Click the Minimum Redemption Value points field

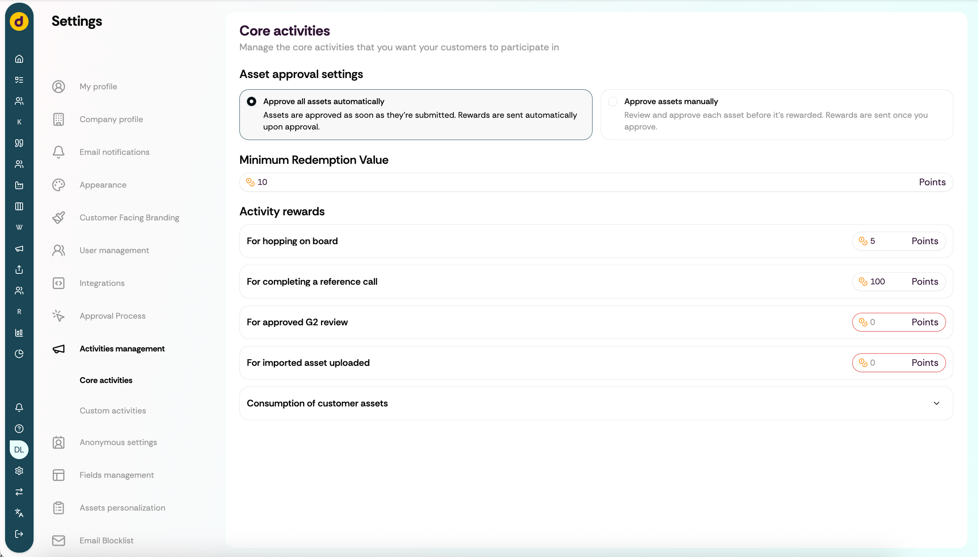596,182
